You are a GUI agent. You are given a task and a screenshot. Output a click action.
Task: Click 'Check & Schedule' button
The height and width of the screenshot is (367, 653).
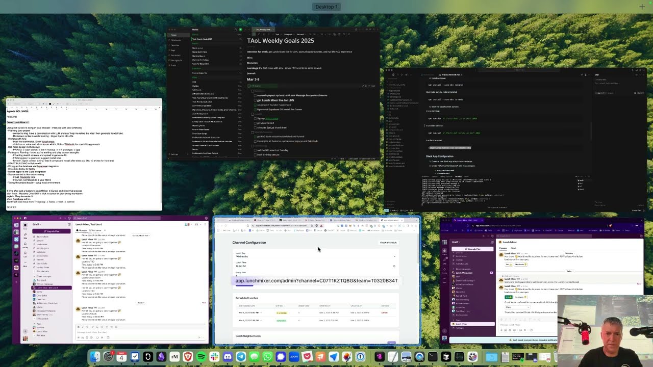tap(388, 243)
